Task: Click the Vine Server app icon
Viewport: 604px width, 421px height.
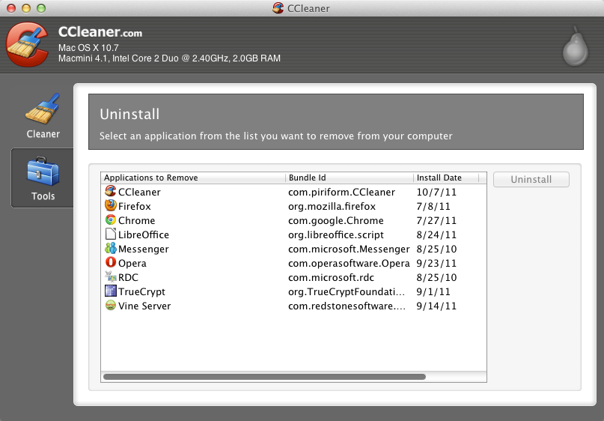Action: [x=111, y=306]
